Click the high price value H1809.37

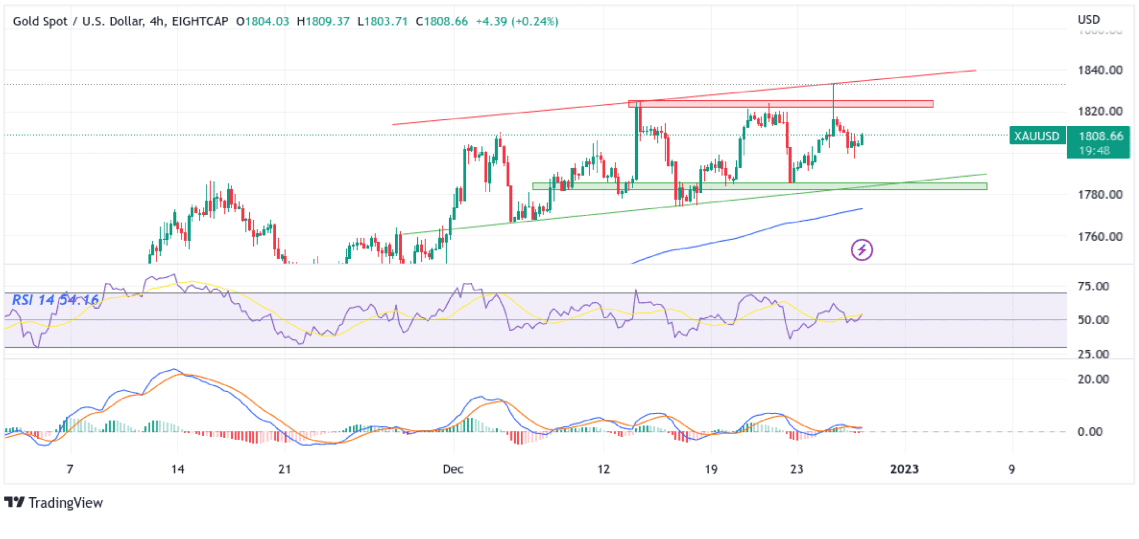(323, 21)
